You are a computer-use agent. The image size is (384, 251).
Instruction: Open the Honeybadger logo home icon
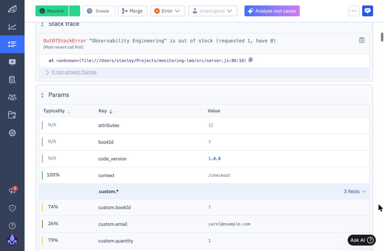point(12,9)
